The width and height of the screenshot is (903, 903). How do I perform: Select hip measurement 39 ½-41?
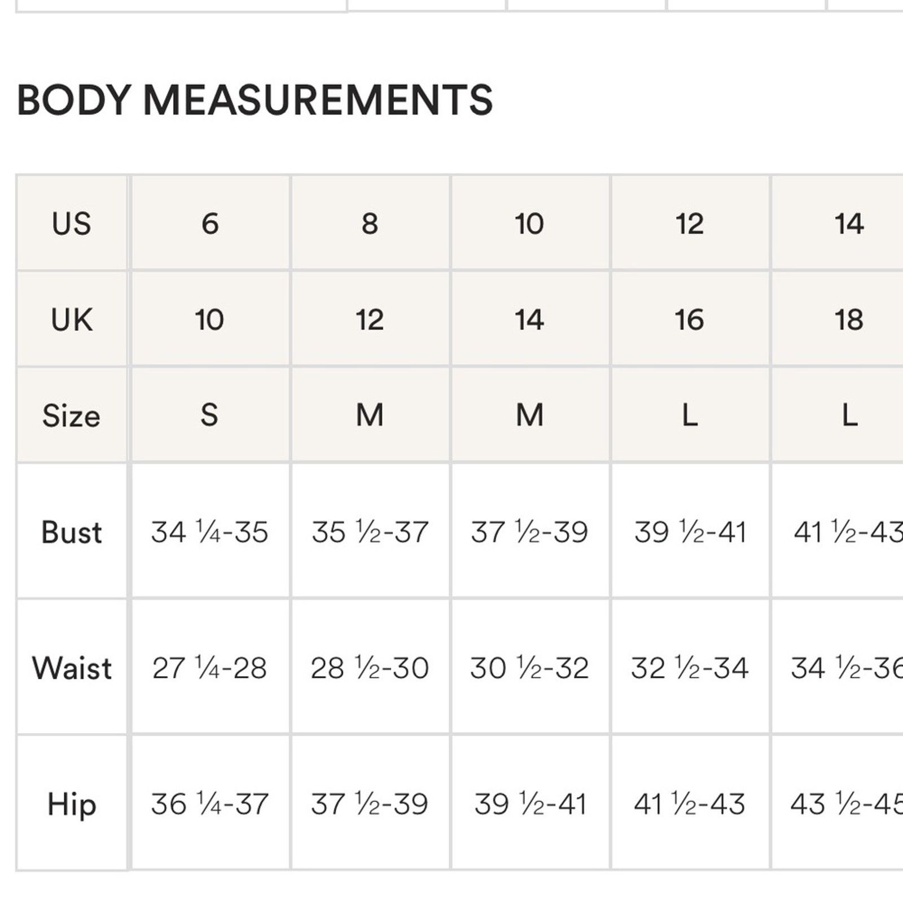[530, 804]
